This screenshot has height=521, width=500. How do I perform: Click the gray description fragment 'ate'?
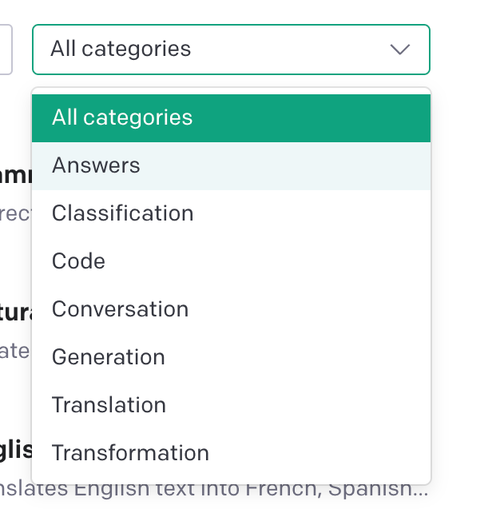click(x=14, y=352)
